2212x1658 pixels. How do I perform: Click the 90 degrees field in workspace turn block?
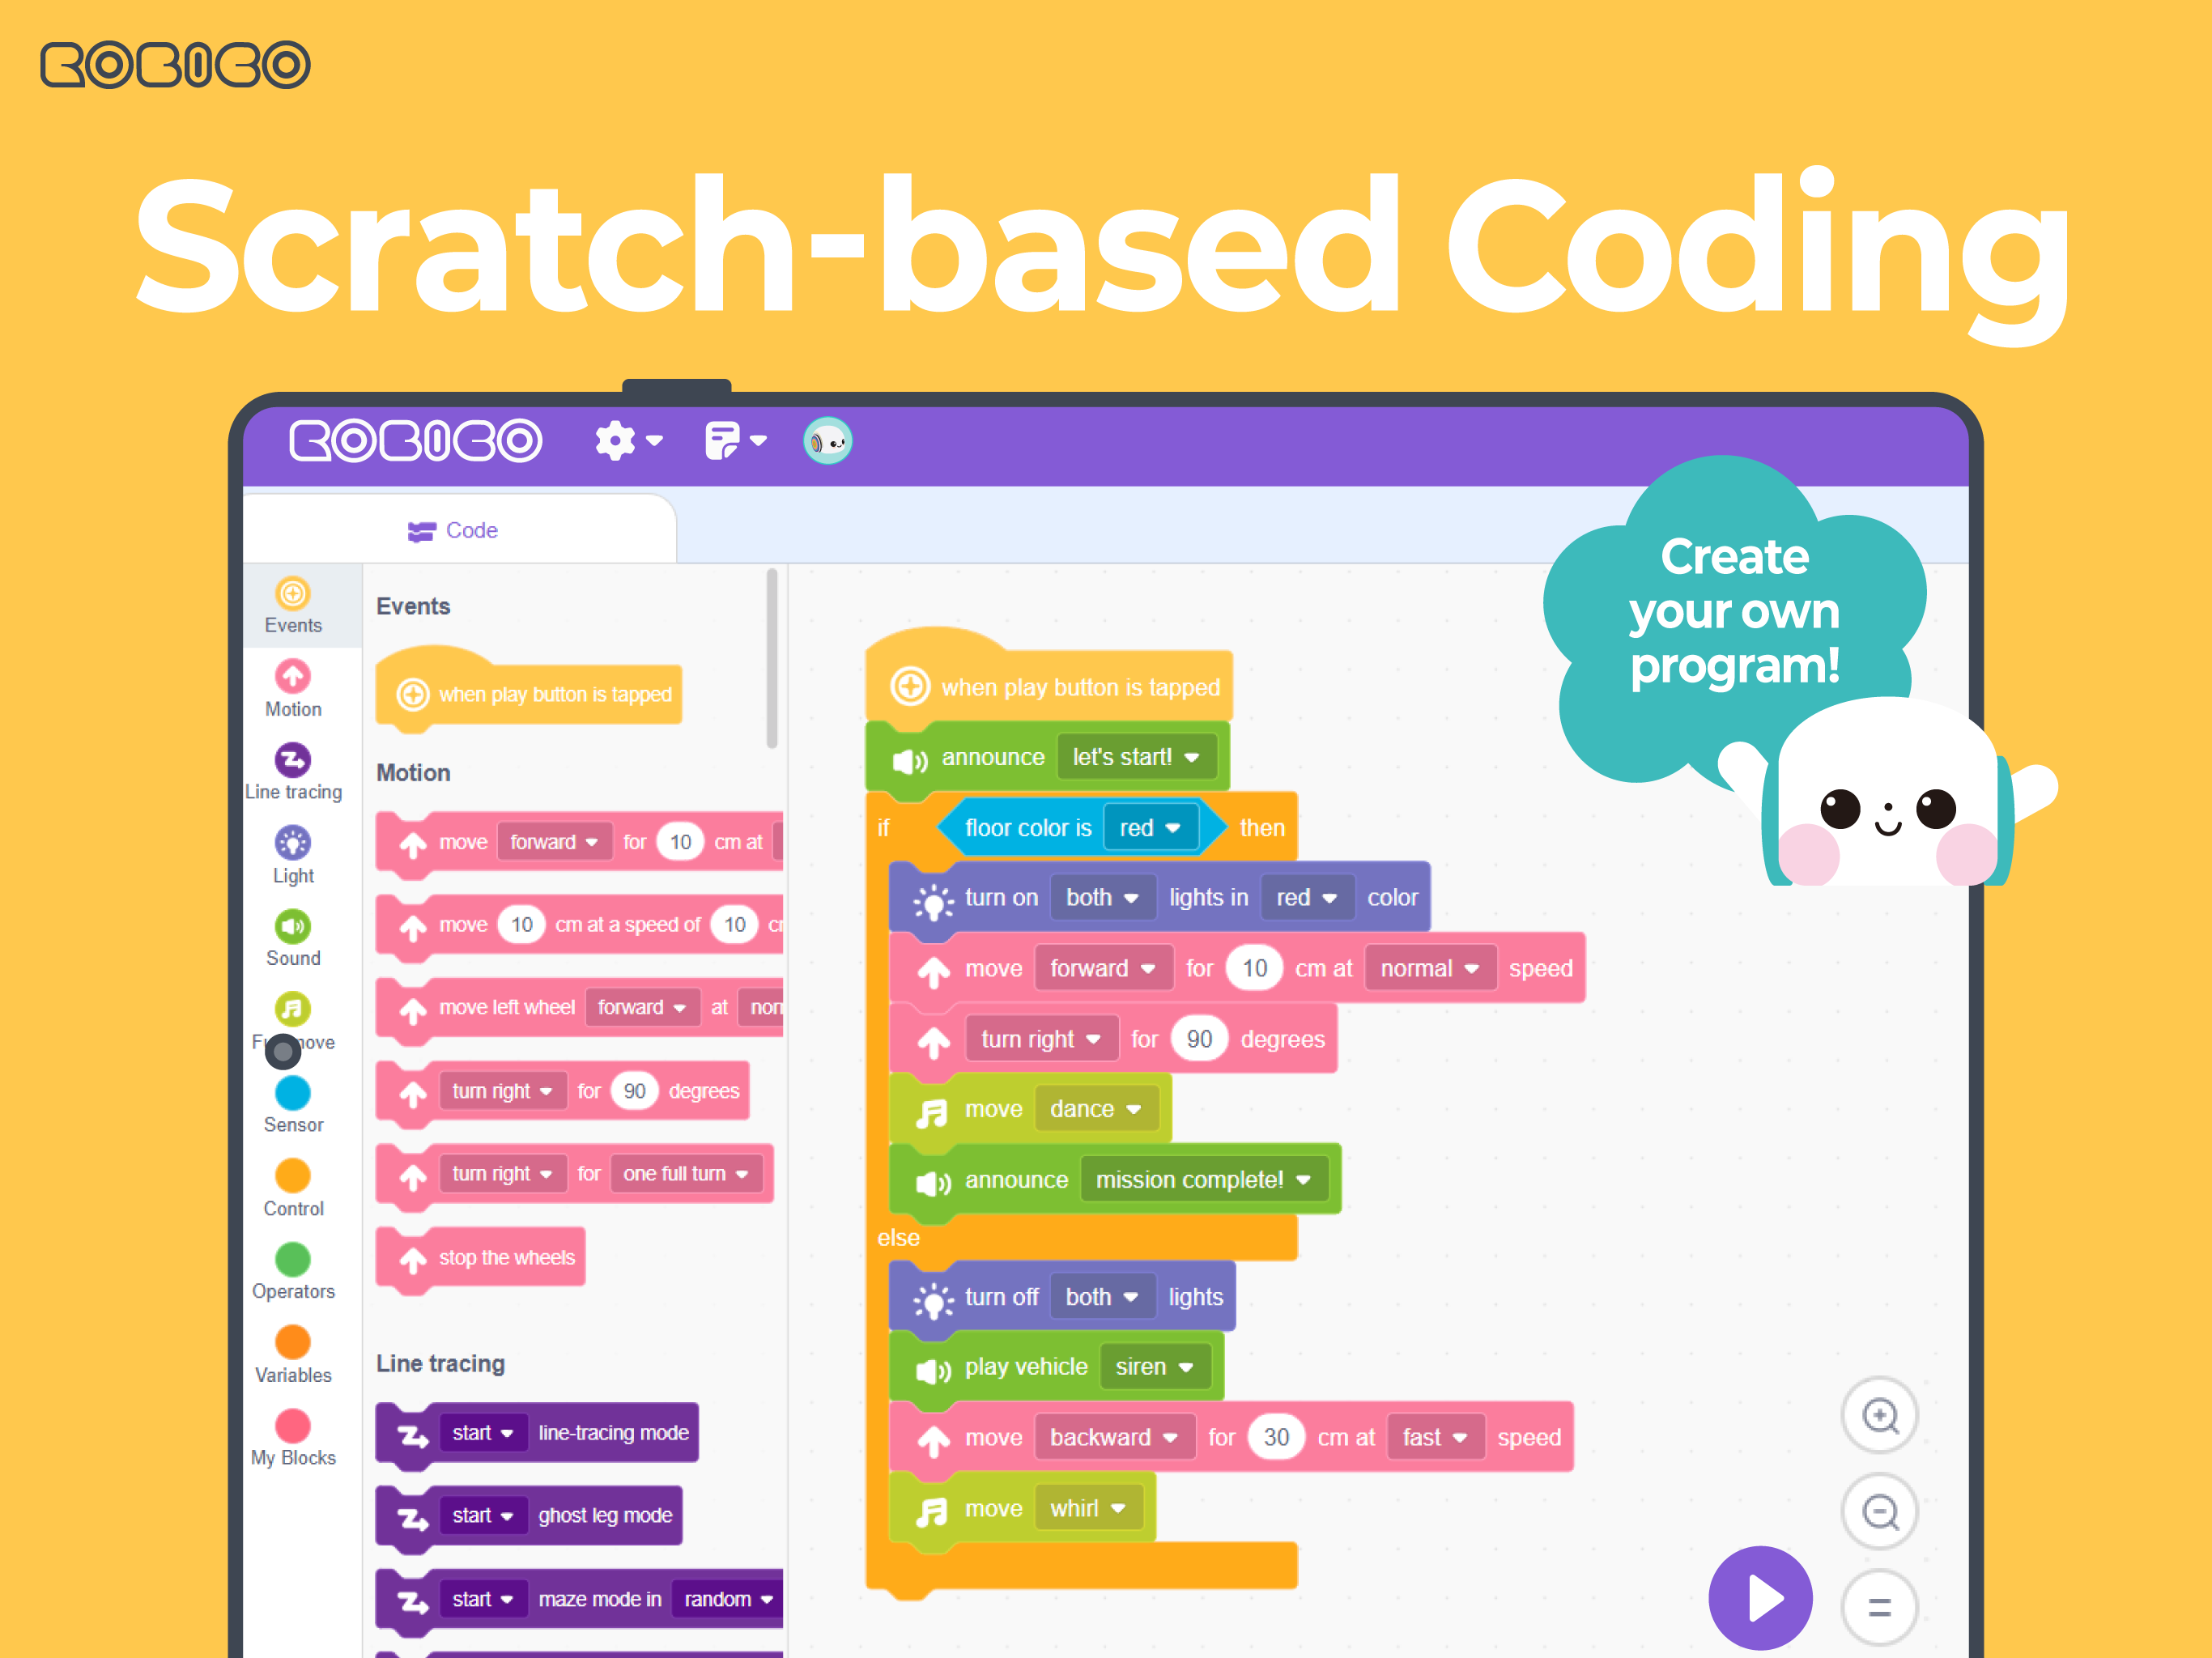click(1199, 1040)
